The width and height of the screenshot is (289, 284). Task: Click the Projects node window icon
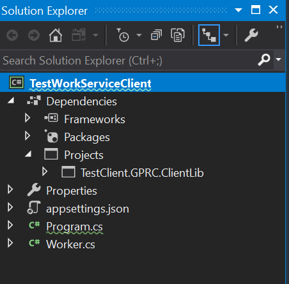(51, 154)
